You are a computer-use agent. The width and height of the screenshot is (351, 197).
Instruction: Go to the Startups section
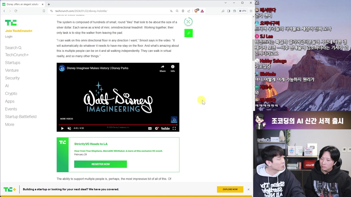13,63
